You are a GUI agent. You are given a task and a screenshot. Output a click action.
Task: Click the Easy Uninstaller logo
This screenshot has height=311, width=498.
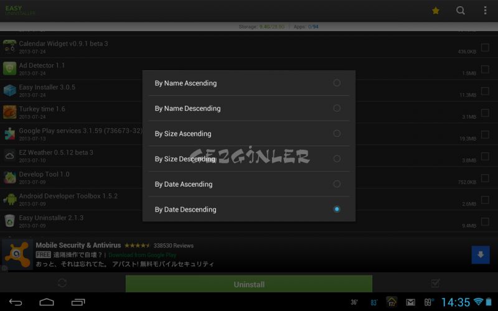[x=20, y=10]
